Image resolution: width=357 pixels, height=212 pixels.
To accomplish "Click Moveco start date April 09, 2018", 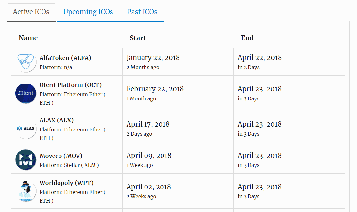I will [x=149, y=156].
